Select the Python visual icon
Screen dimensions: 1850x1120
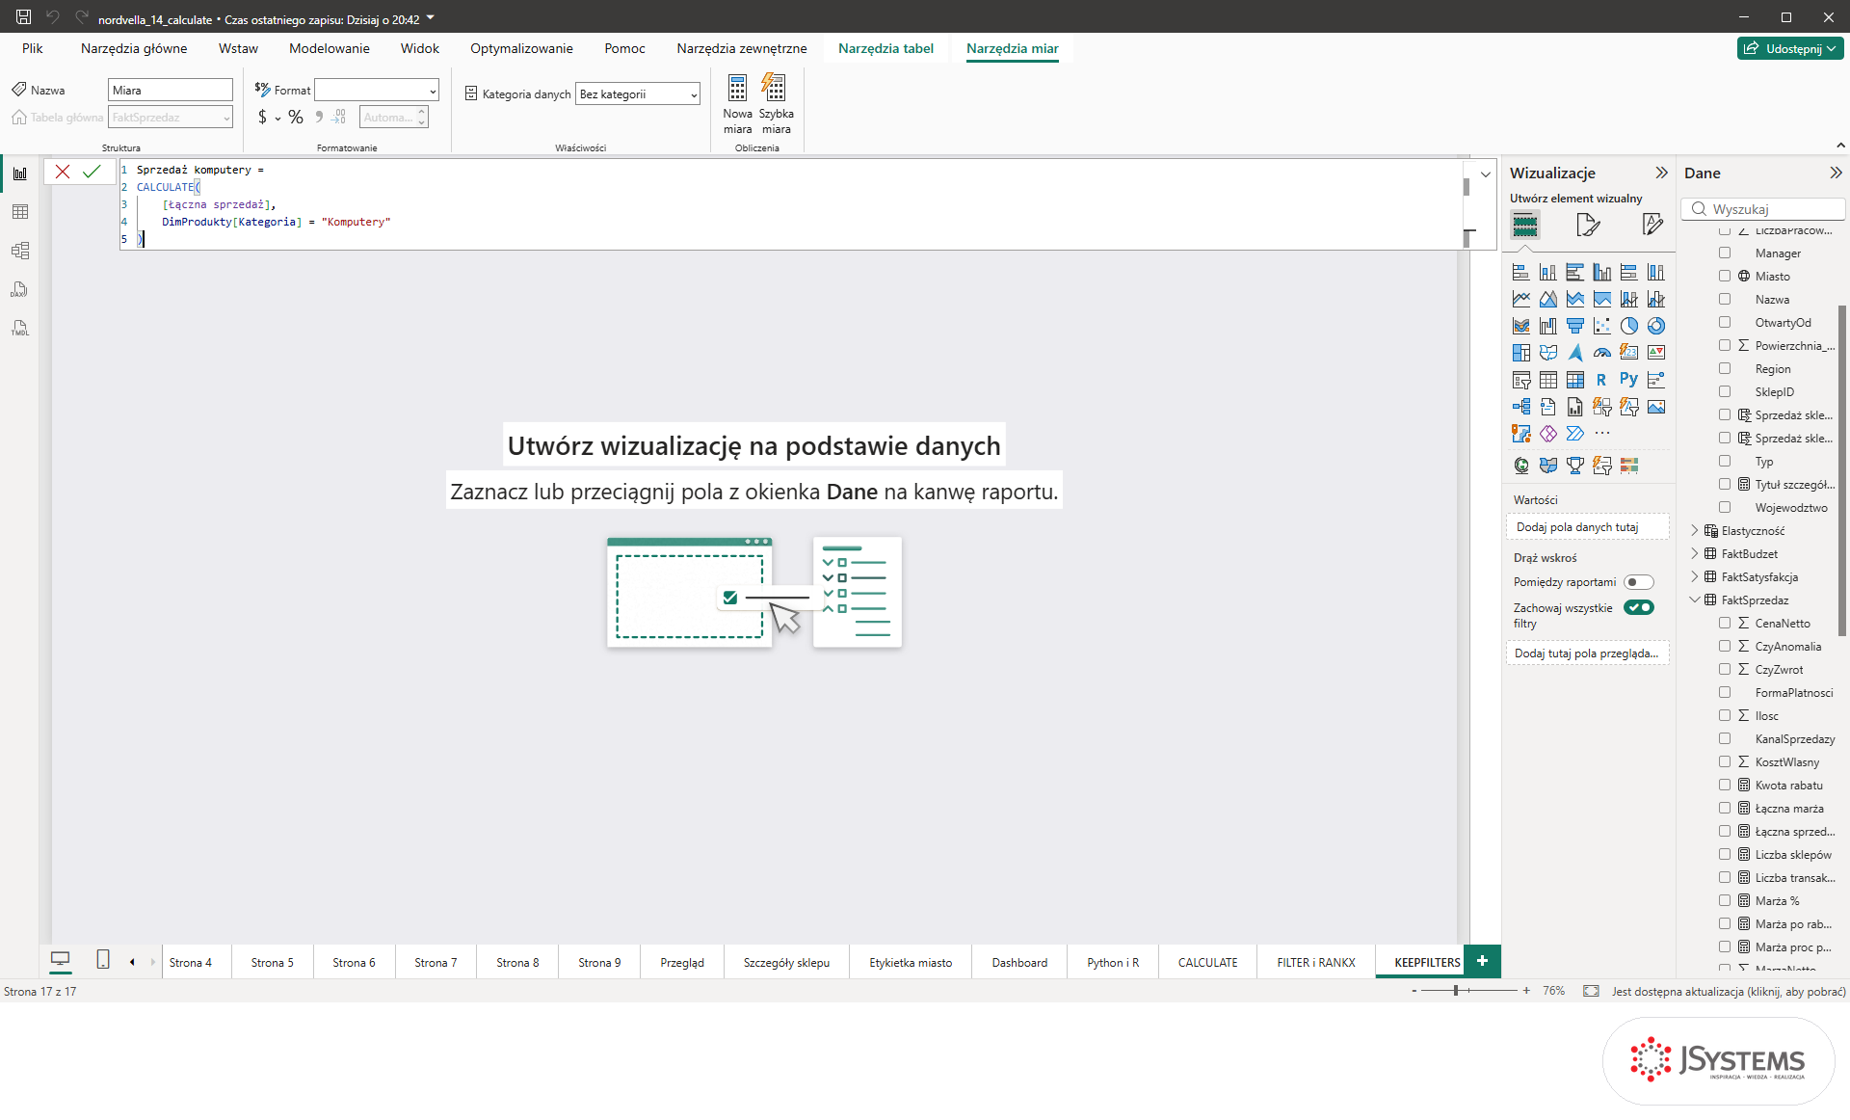pos(1629,380)
